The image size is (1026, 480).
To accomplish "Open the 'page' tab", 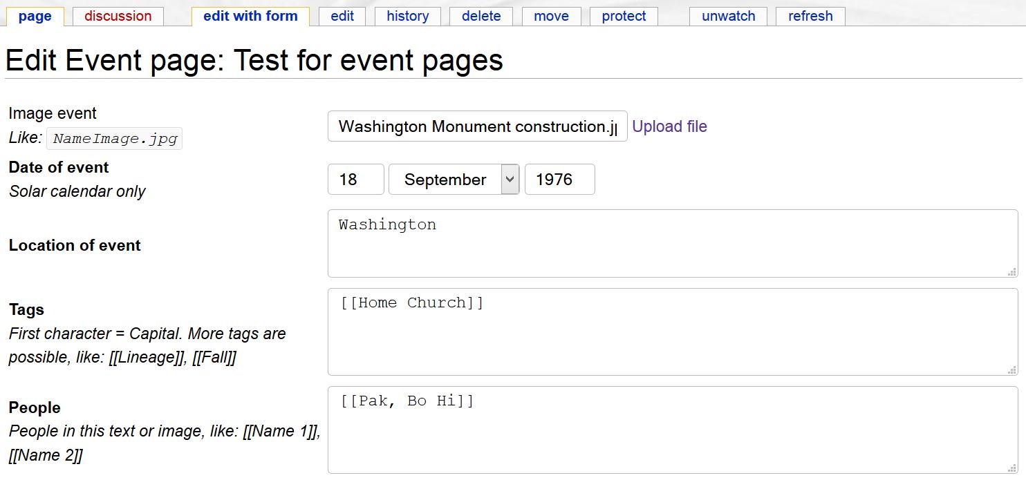I will (35, 17).
